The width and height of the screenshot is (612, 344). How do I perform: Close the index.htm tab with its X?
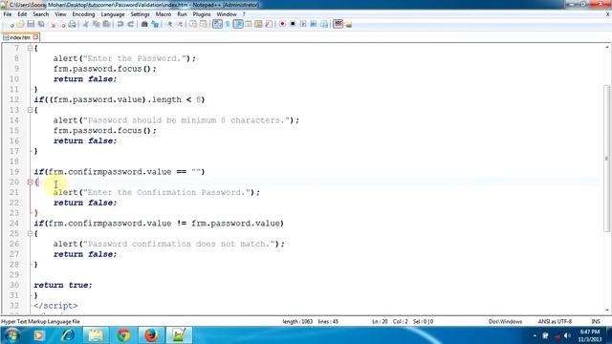click(x=35, y=37)
